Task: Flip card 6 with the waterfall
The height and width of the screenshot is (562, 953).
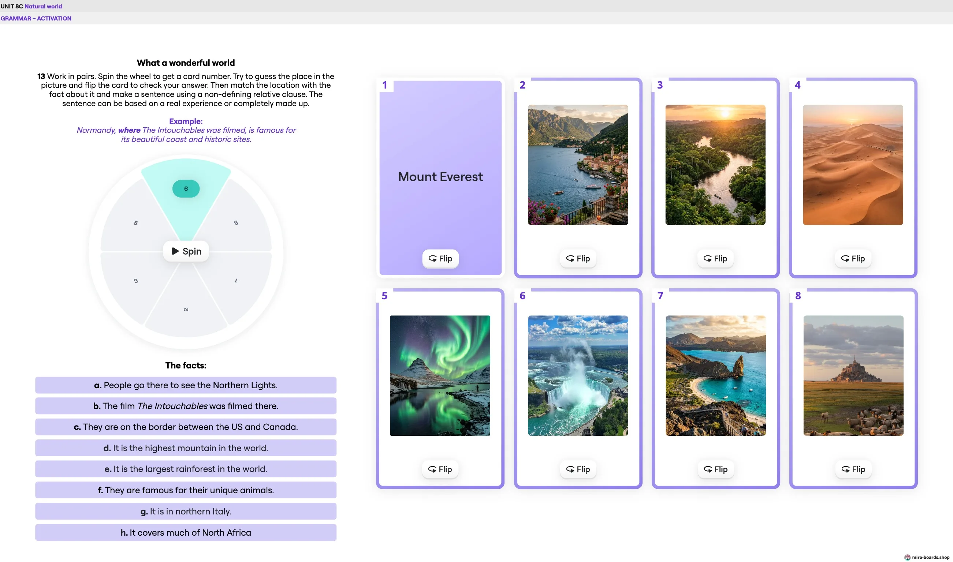Action: [578, 469]
